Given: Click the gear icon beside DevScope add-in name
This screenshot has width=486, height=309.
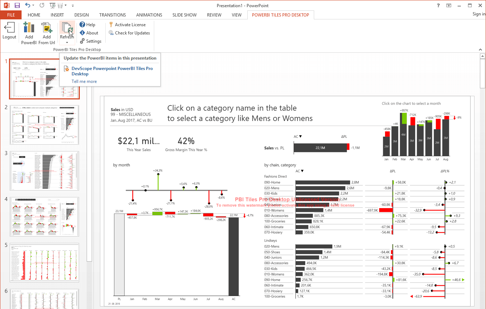Looking at the screenshot, I should click(66, 69).
